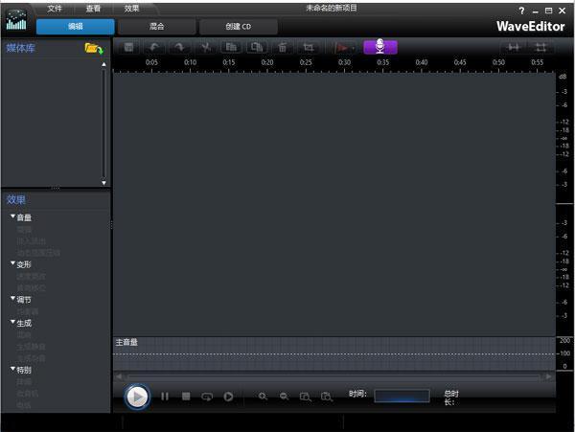The height and width of the screenshot is (432, 575).
Task: Pause playback
Action: point(165,397)
